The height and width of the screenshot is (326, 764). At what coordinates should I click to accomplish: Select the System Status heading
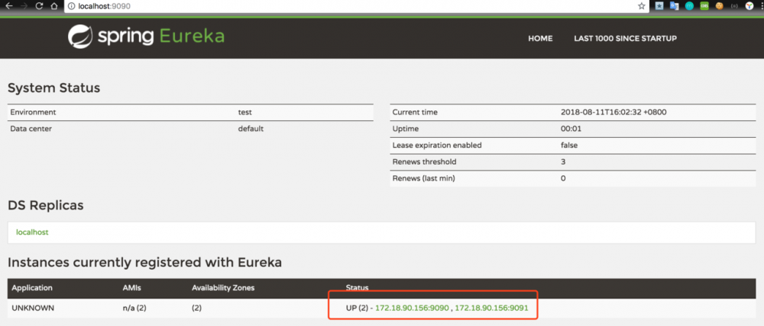click(54, 88)
